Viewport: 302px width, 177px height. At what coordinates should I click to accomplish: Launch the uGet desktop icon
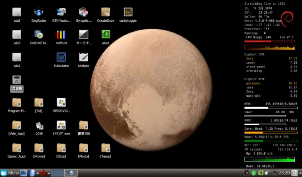tap(106, 34)
